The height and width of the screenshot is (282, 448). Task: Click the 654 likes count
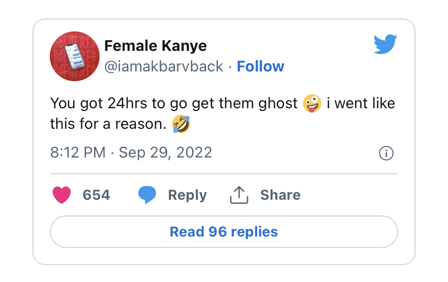pyautogui.click(x=96, y=195)
